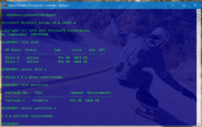Click the "GPT" column header
This screenshot has height=127, width=202.
click(102, 50)
